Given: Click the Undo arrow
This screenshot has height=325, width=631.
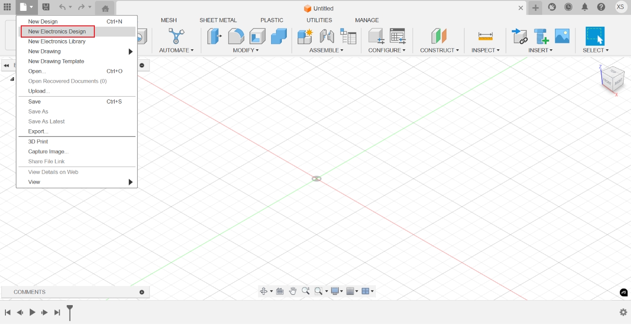Looking at the screenshot, I should click(62, 7).
